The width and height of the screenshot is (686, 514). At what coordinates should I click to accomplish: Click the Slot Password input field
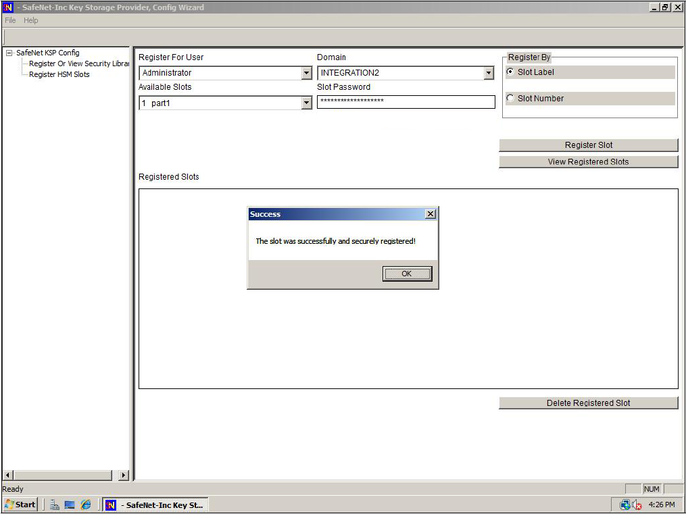[x=406, y=102]
